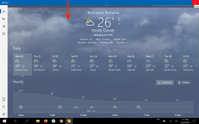
Task: Click the Humidity 57% reading
Action: [106, 43]
